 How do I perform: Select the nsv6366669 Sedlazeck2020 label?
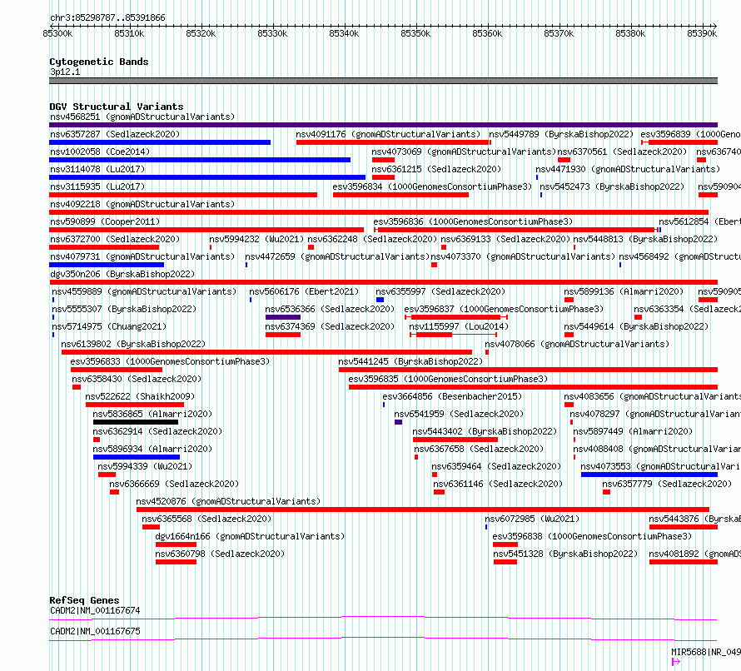click(x=174, y=484)
